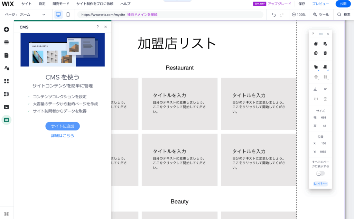Undo the last change
Image resolution: width=354 pixels, height=219 pixels.
(x=273, y=15)
